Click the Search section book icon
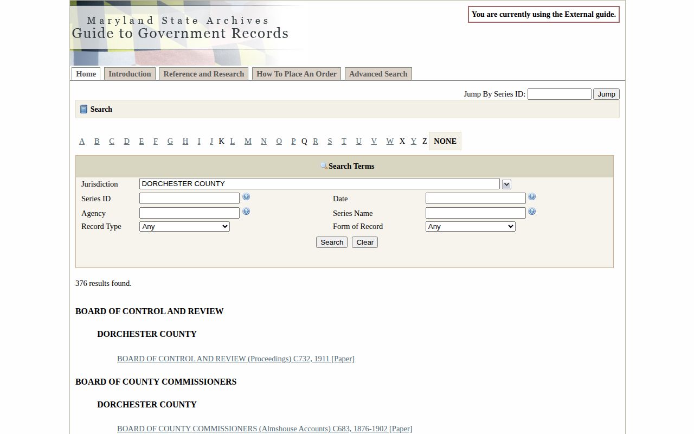 coord(83,109)
